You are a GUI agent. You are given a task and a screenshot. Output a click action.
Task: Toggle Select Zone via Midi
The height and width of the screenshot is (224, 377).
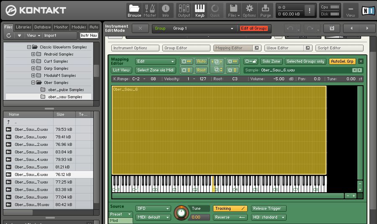point(155,70)
